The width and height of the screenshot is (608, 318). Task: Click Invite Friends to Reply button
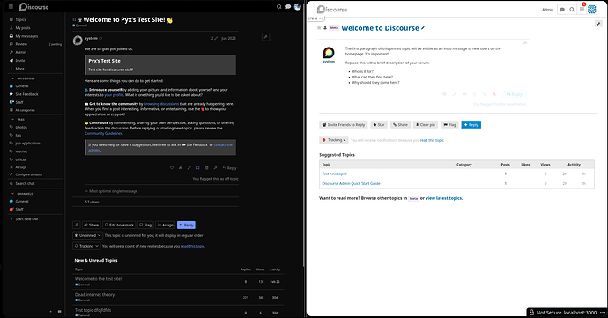coord(344,125)
